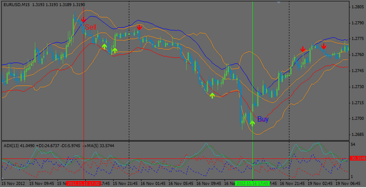366x188 pixels.
Task: Click the red 30.3548 level tag
Action: point(357,158)
